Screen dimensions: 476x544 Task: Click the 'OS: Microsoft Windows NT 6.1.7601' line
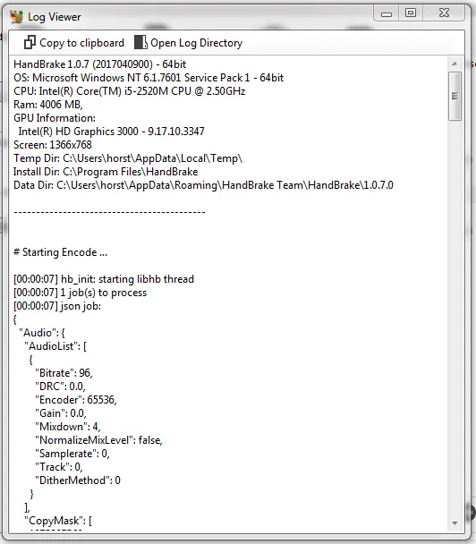[149, 78]
